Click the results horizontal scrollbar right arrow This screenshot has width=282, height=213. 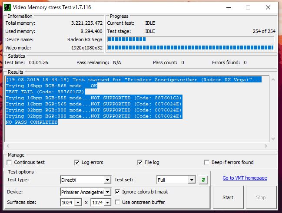pos(266,146)
